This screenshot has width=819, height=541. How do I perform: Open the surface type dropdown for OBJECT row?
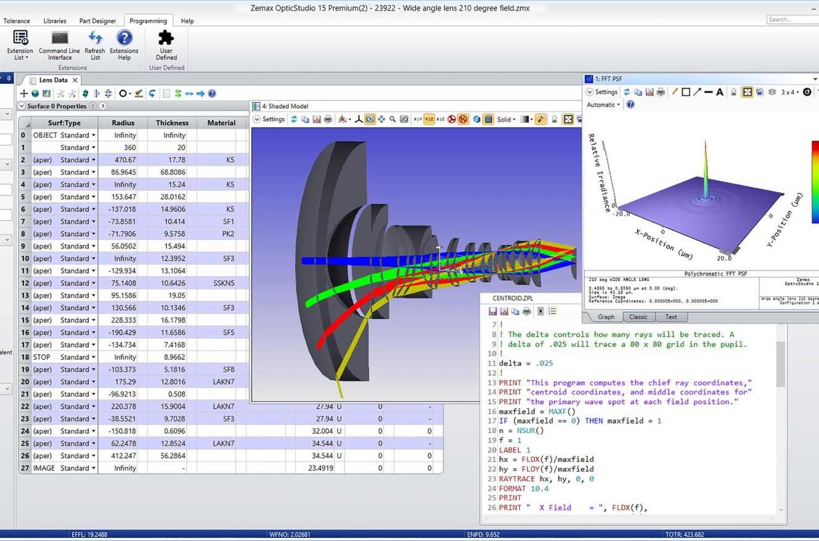click(94, 136)
